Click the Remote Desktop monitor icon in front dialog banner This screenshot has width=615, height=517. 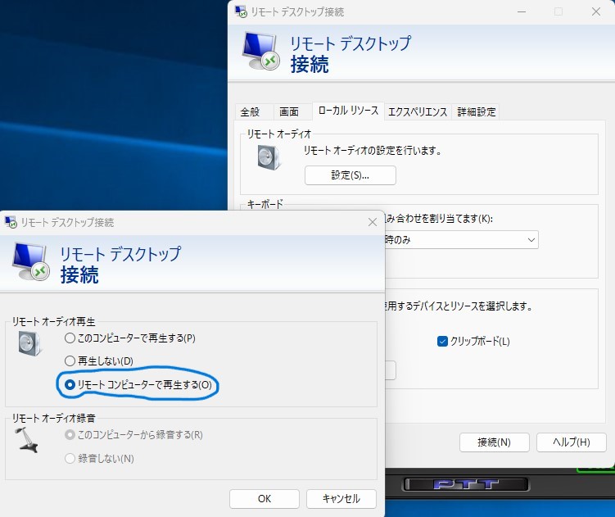click(x=30, y=261)
